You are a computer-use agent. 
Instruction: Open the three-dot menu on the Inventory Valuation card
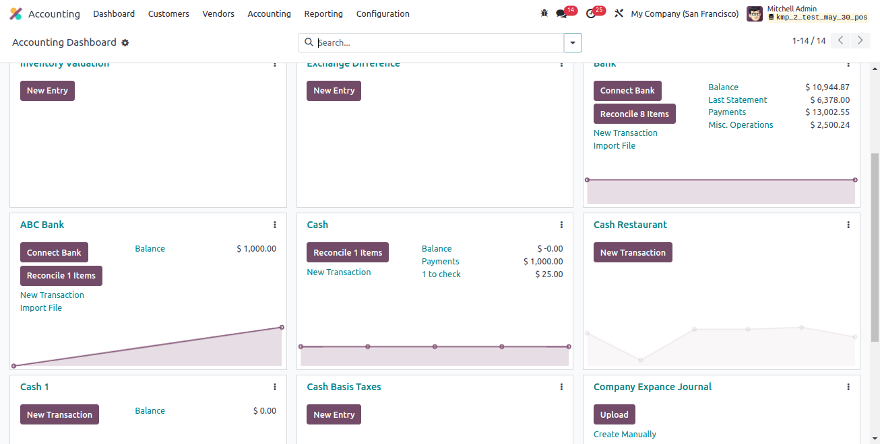(x=275, y=65)
